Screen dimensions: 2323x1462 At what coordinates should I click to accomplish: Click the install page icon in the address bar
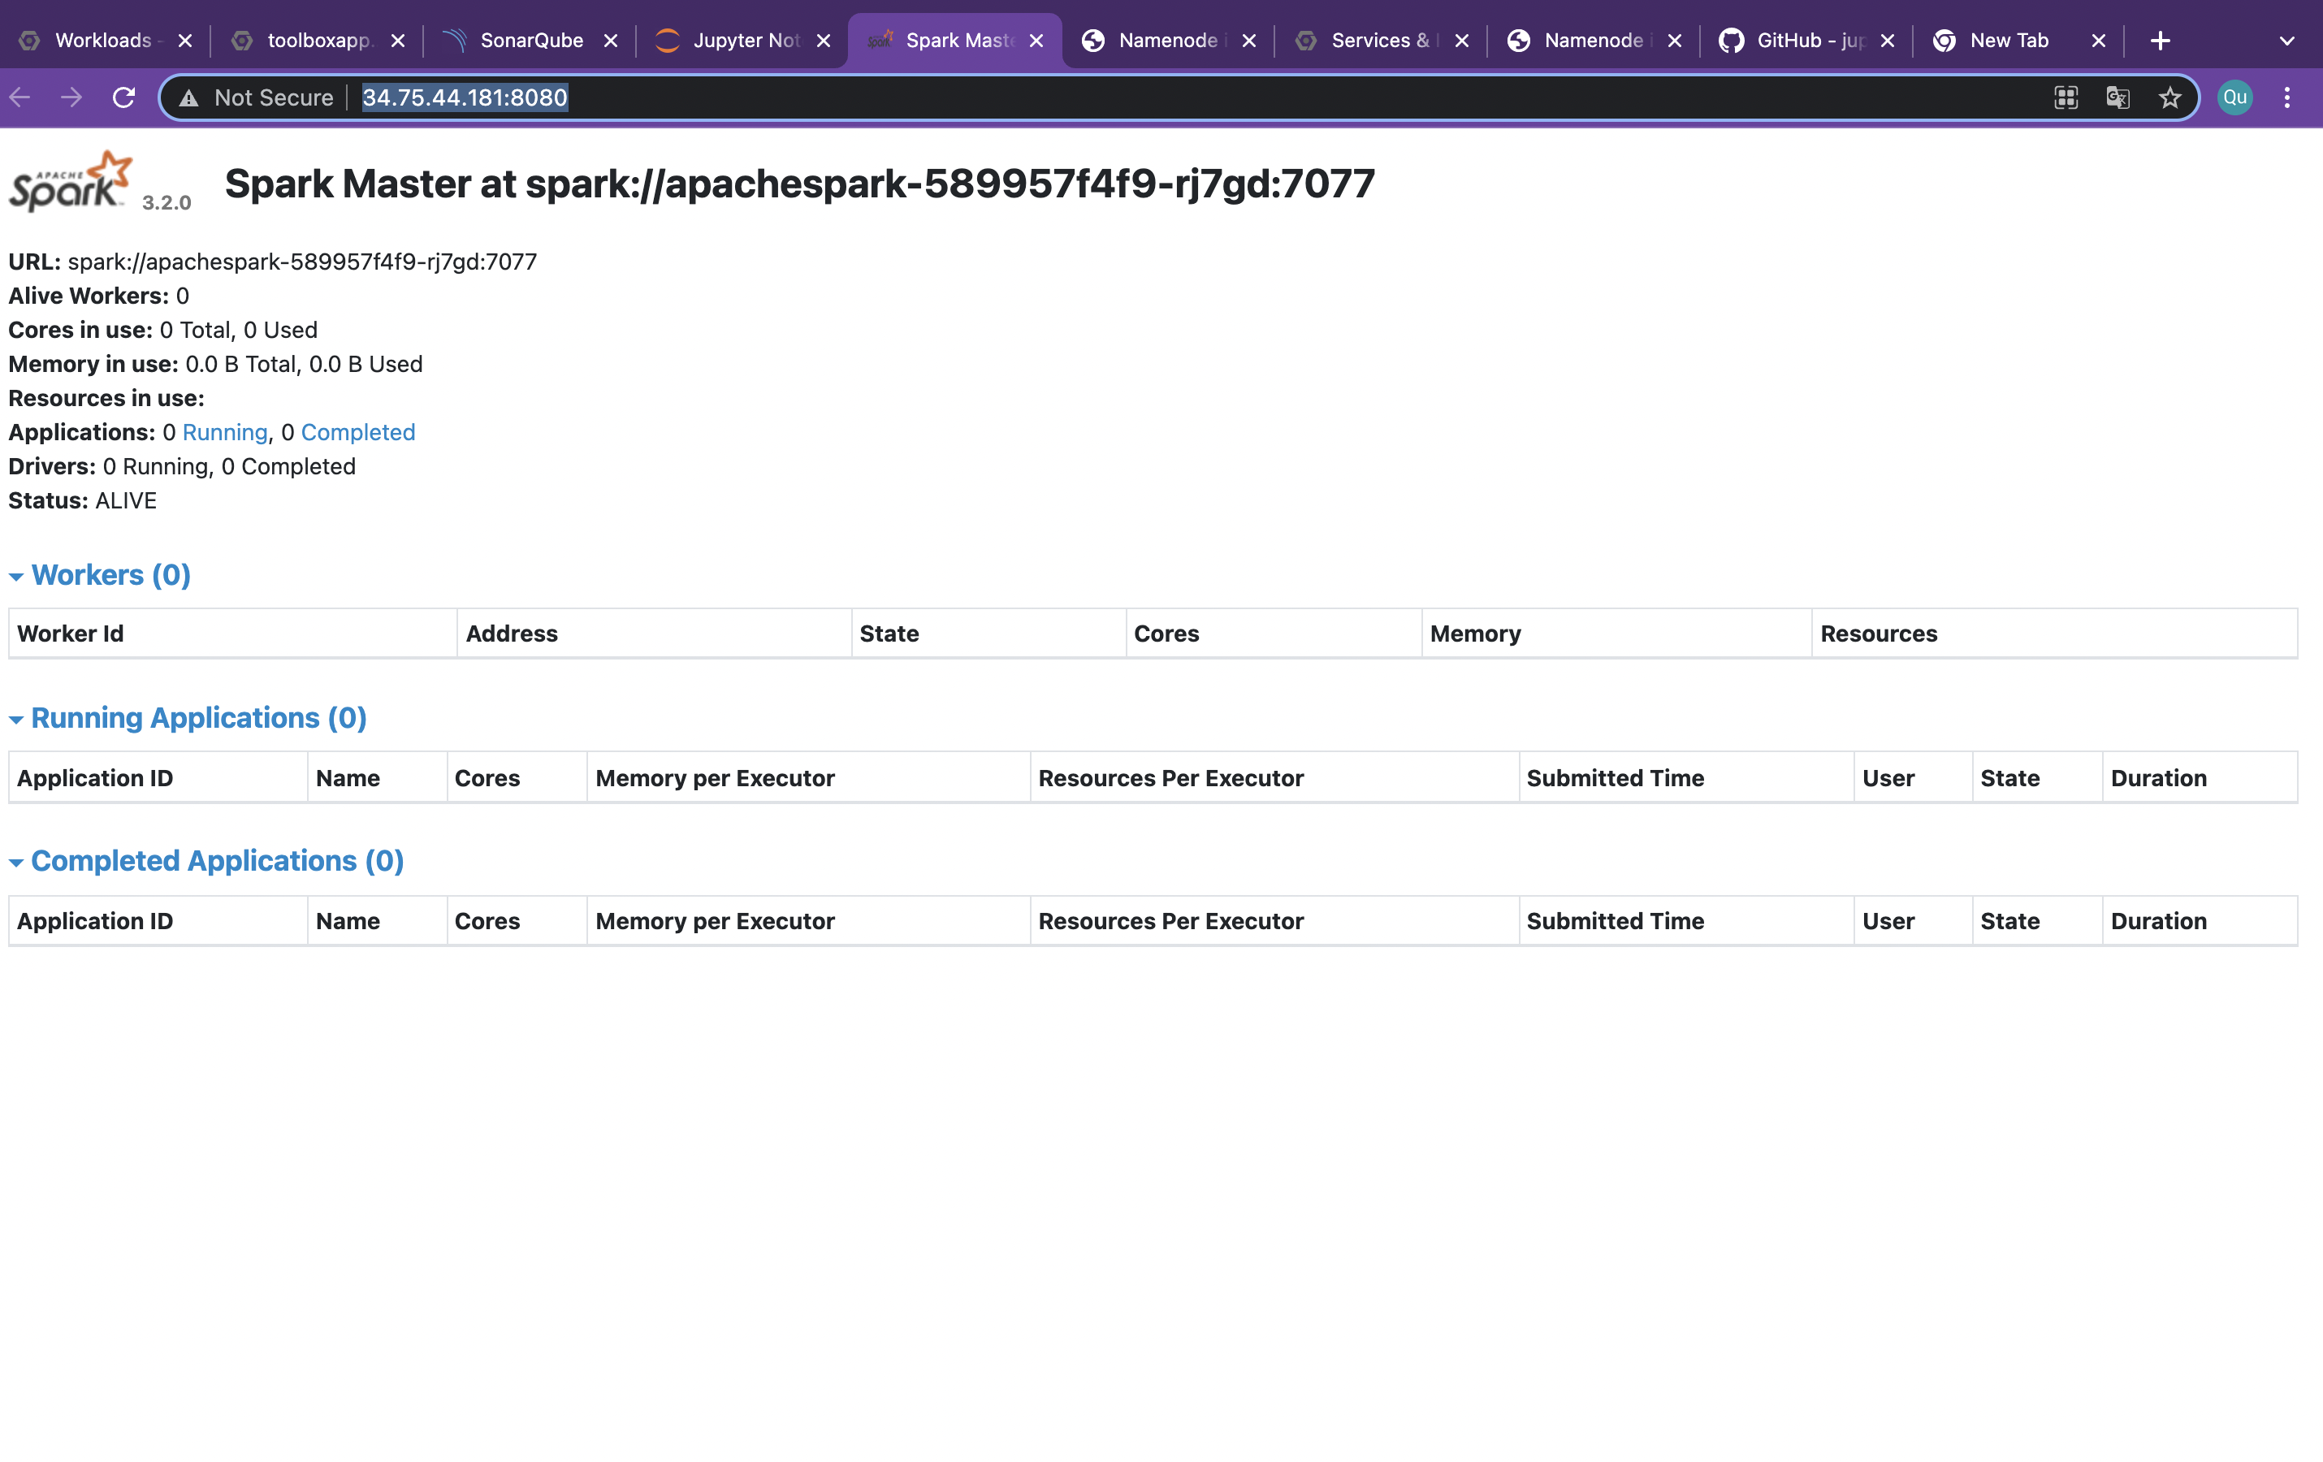2066,97
